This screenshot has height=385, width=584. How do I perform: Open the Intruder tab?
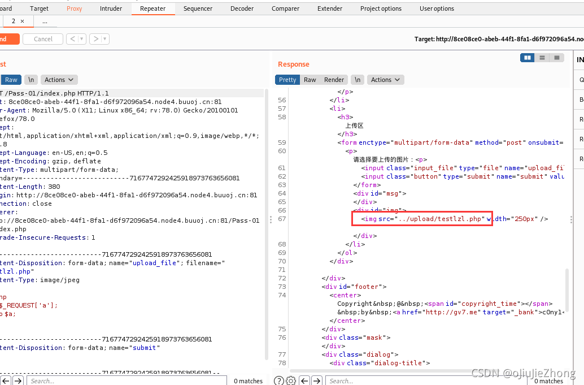tap(111, 8)
